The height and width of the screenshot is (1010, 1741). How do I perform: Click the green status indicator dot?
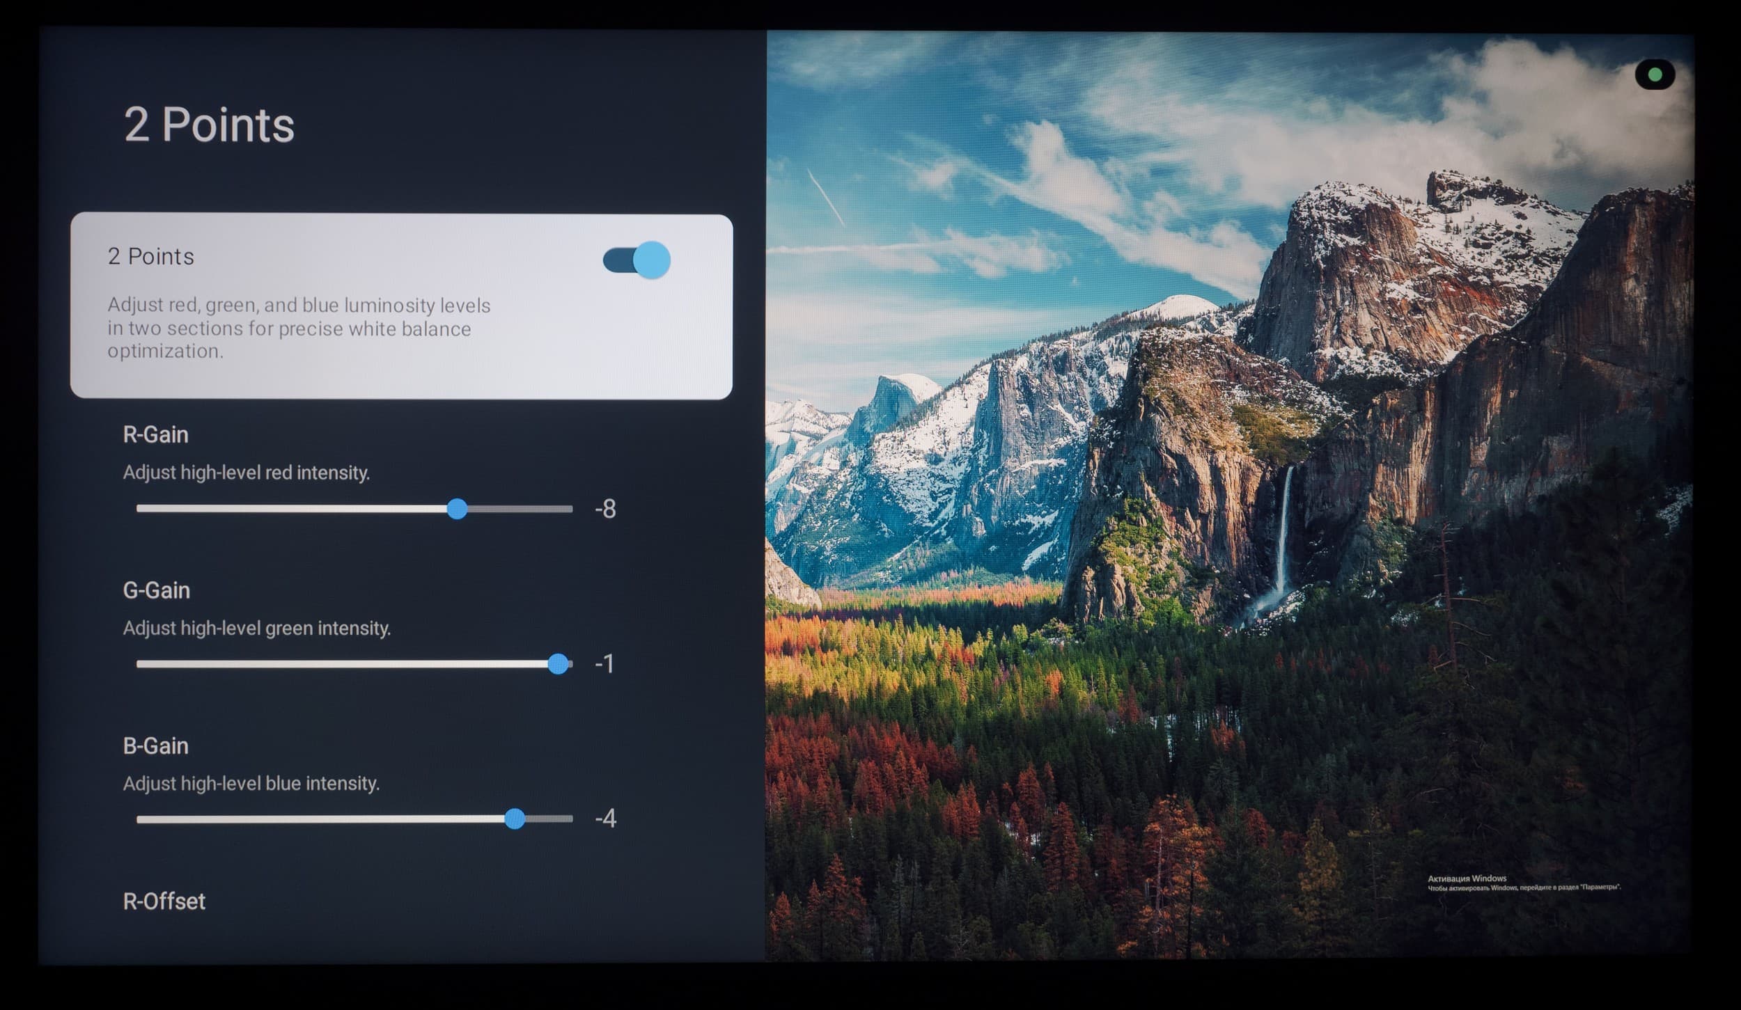pyautogui.click(x=1655, y=74)
